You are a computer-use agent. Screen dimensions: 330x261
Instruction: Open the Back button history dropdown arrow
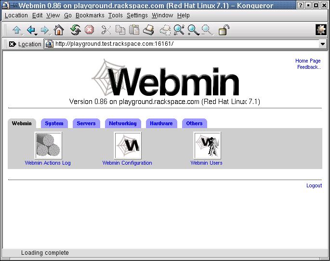(x=36, y=34)
